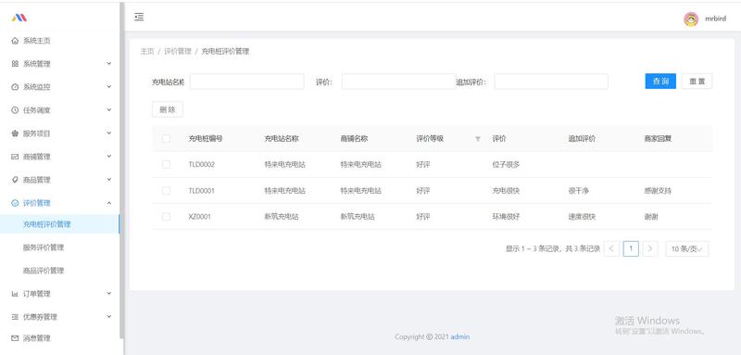Open the 评价等级 column filter icon
This screenshot has height=355, width=741.
(x=478, y=139)
